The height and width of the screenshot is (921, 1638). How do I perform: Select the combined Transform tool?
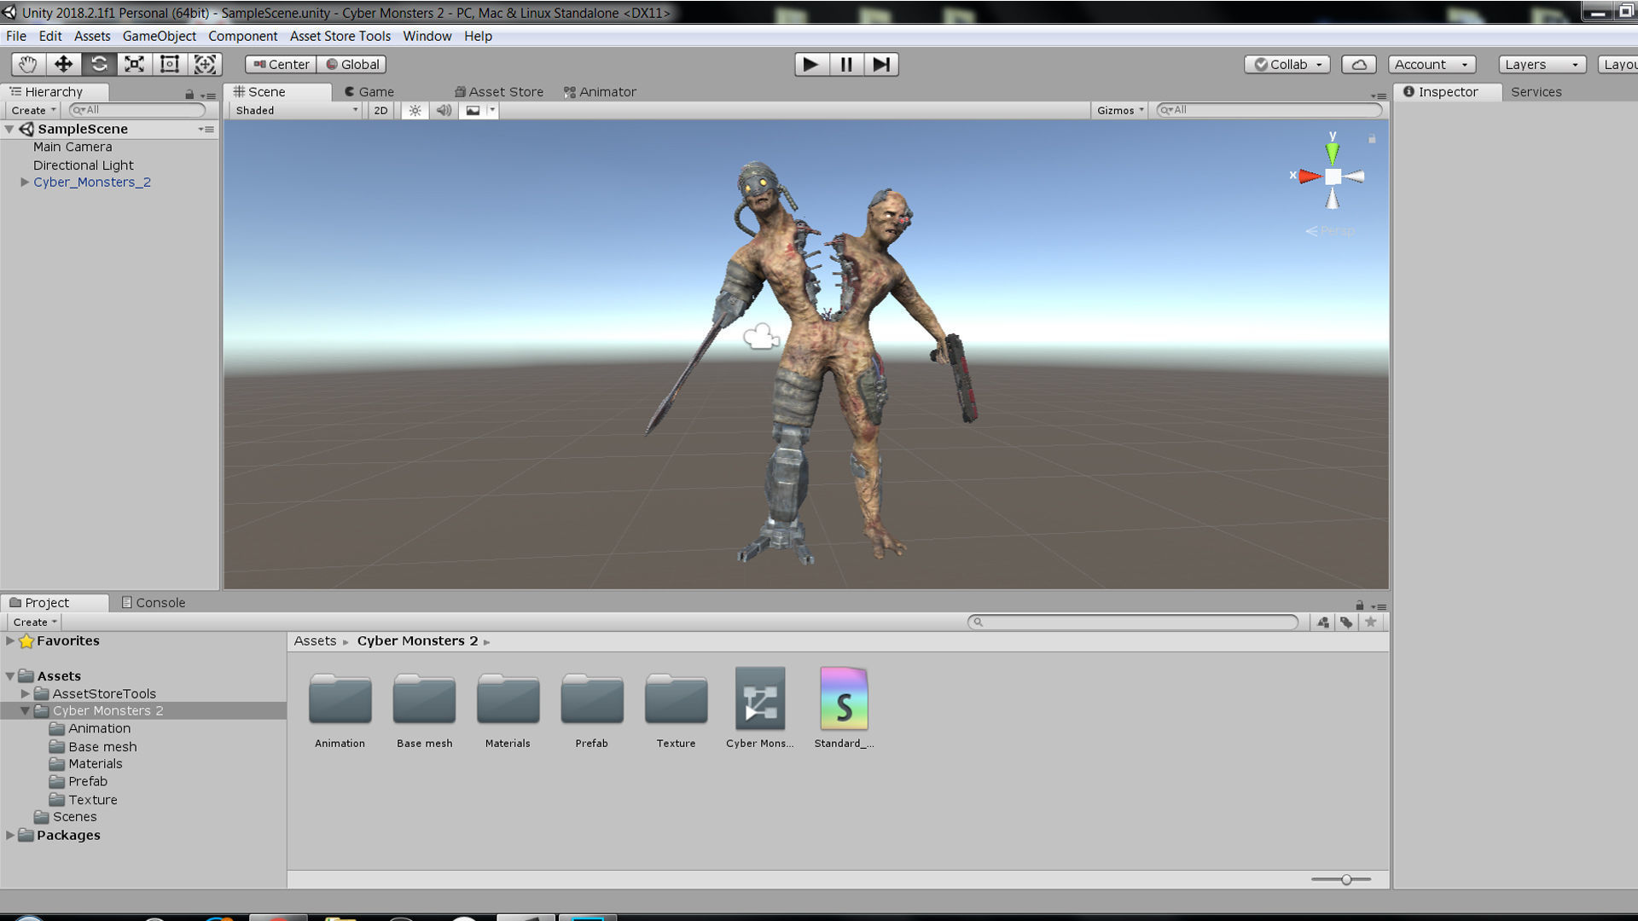click(205, 64)
